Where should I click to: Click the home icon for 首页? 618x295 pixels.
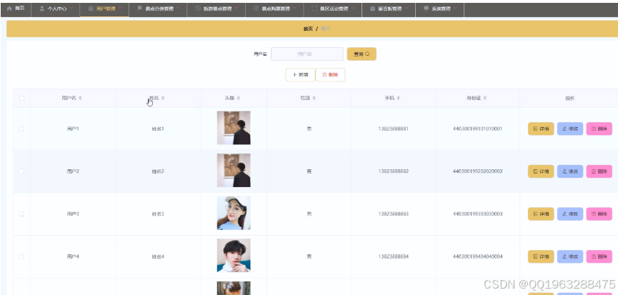pos(9,9)
